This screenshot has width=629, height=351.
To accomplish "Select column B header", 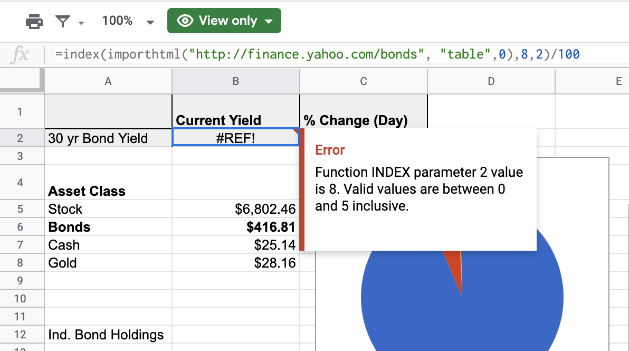I will click(x=236, y=81).
